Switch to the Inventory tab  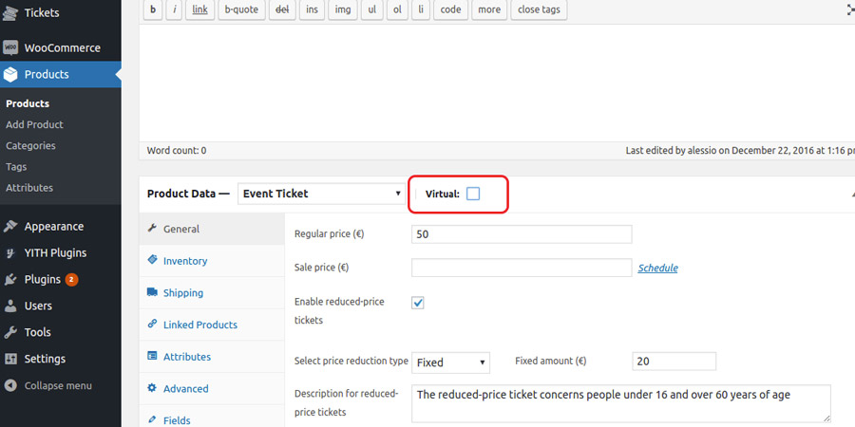[x=184, y=261]
